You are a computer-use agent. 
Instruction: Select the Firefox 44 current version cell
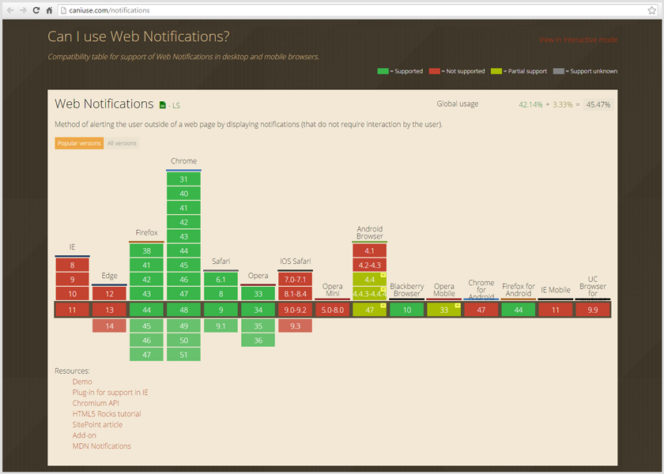pos(146,310)
